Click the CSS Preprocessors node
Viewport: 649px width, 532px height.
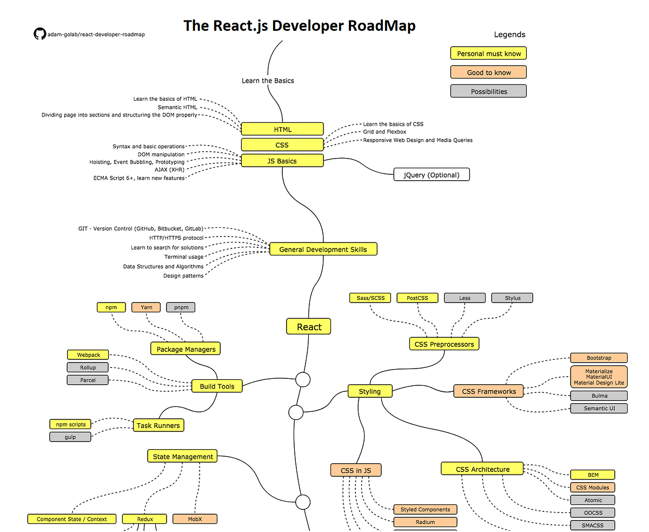(x=443, y=344)
